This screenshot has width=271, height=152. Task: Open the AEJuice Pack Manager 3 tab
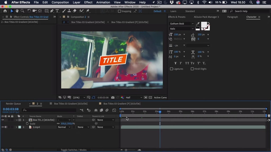point(206,17)
